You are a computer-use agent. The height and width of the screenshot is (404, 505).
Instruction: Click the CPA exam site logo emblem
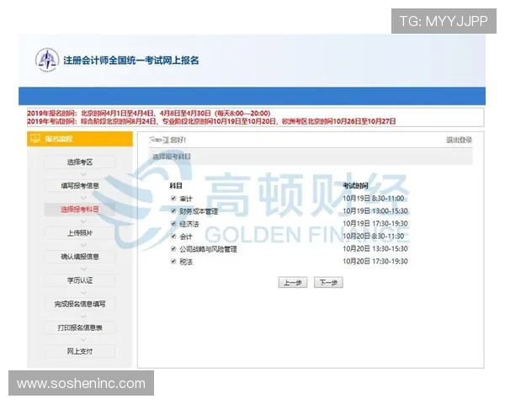47,60
